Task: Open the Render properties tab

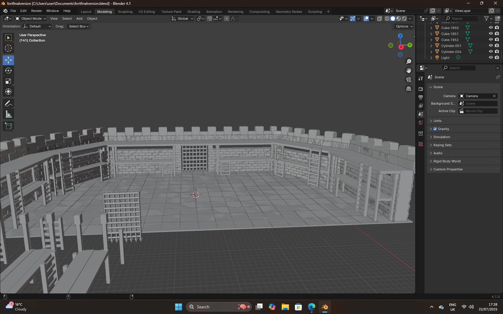Action: pos(421,89)
